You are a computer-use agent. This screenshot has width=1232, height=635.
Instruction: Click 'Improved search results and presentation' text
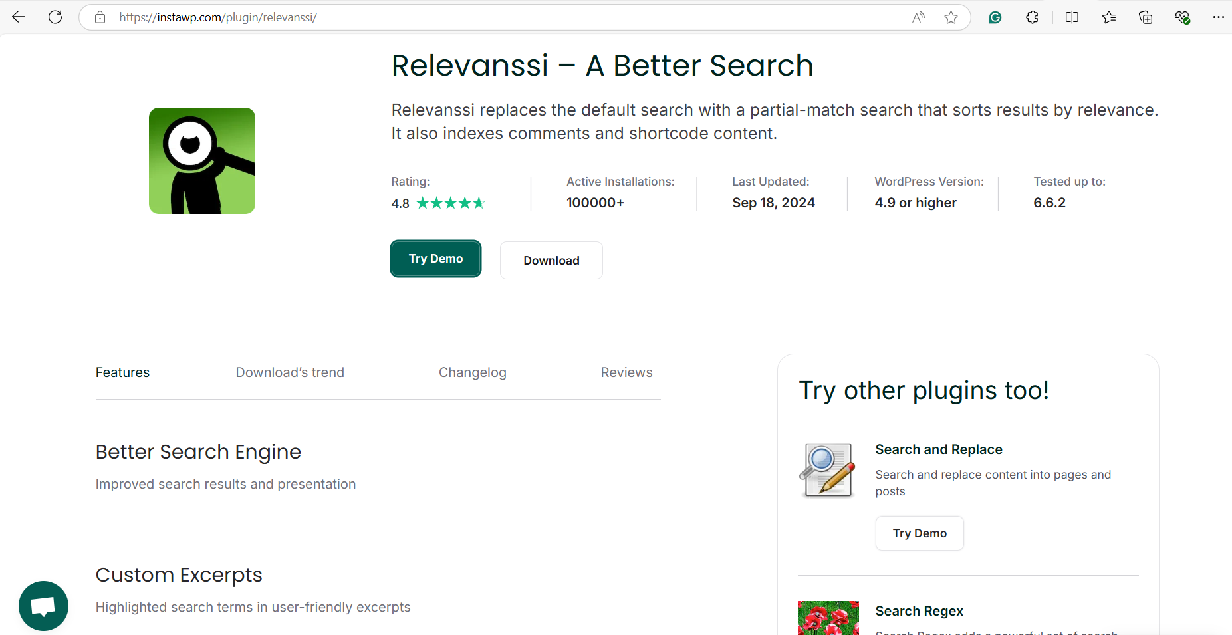pyautogui.click(x=225, y=484)
